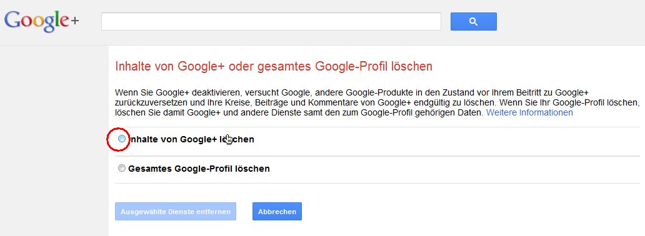Click the blue magnifier search button
Image resolution: width=645 pixels, height=236 pixels.
point(474,21)
